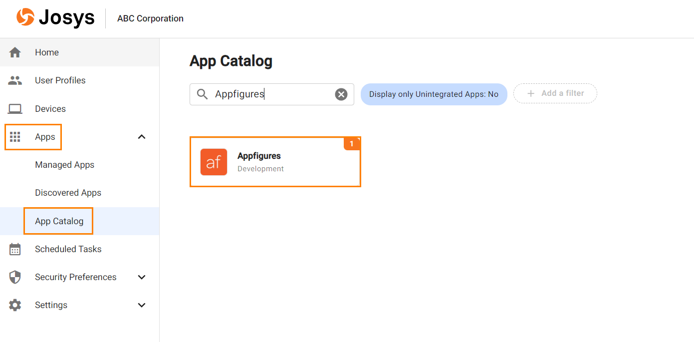Click the Development category label
This screenshot has width=694, height=342.
point(260,169)
